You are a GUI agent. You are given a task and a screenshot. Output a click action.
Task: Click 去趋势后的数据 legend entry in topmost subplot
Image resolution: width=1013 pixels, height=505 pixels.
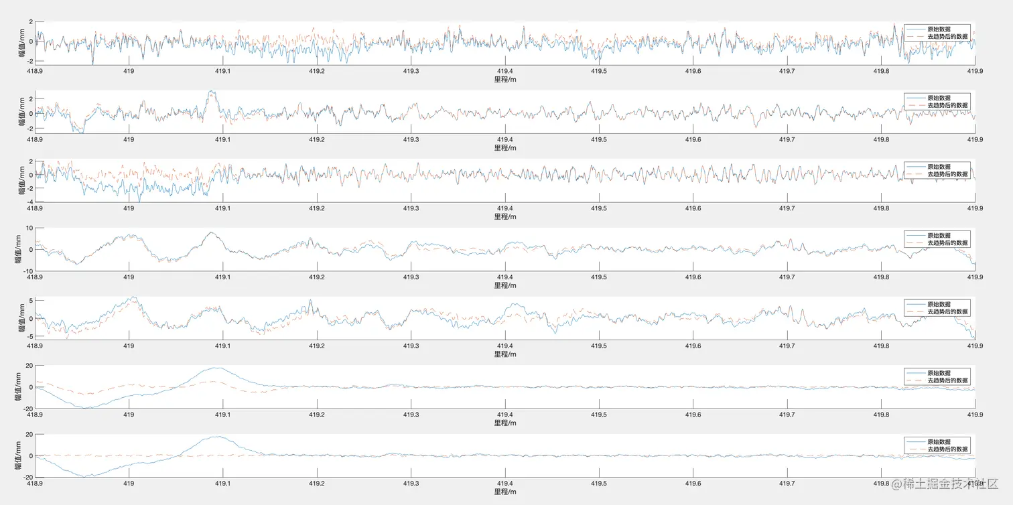[x=947, y=36]
